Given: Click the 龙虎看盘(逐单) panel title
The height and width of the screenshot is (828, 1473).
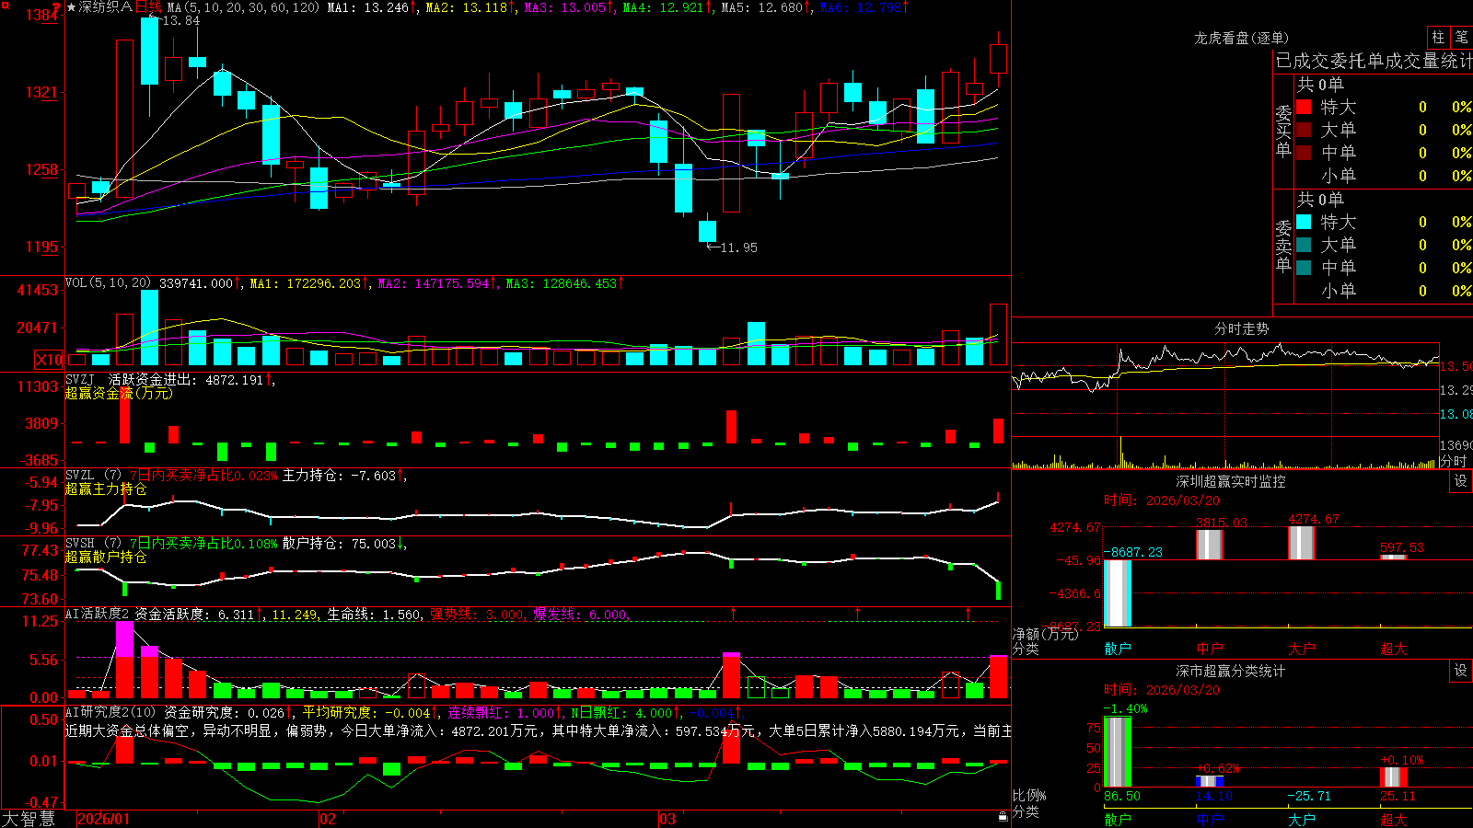Looking at the screenshot, I should click(1241, 38).
